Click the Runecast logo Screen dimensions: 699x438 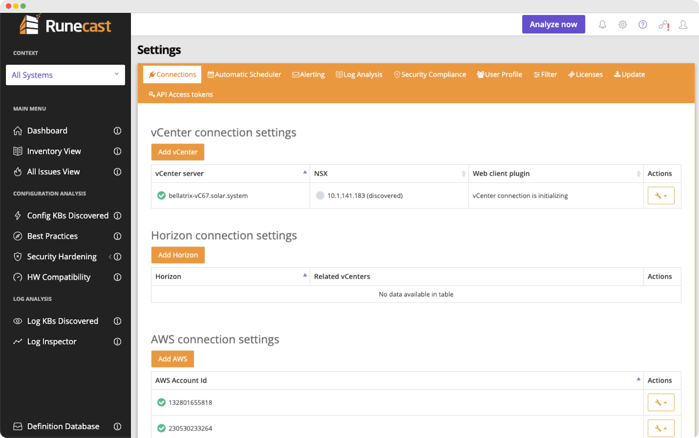coord(66,25)
